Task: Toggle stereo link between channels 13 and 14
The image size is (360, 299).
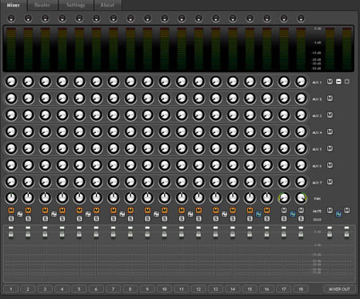Action: pyautogui.click(x=225, y=214)
